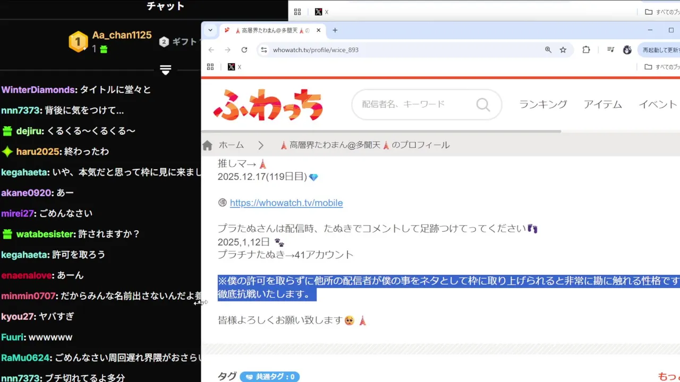Open the page zoom control in address bar
Image resolution: width=680 pixels, height=382 pixels.
[548, 50]
